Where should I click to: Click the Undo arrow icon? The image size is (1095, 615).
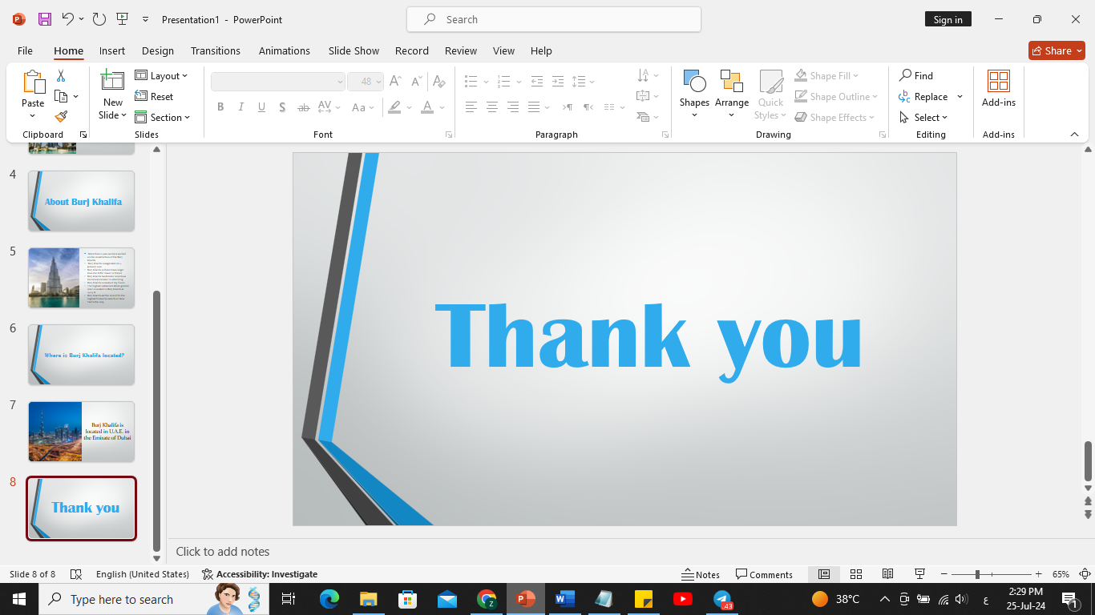pos(68,19)
